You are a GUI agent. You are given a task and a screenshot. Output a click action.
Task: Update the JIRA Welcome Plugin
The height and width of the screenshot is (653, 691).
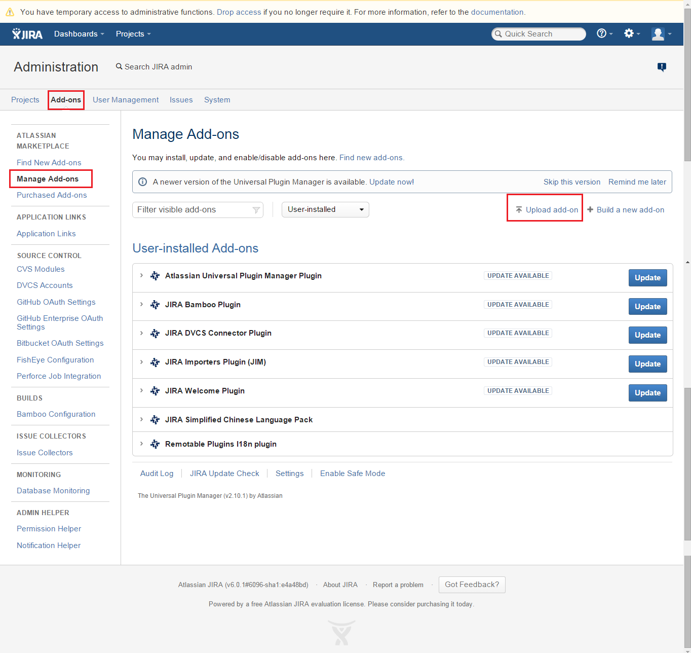tap(647, 393)
